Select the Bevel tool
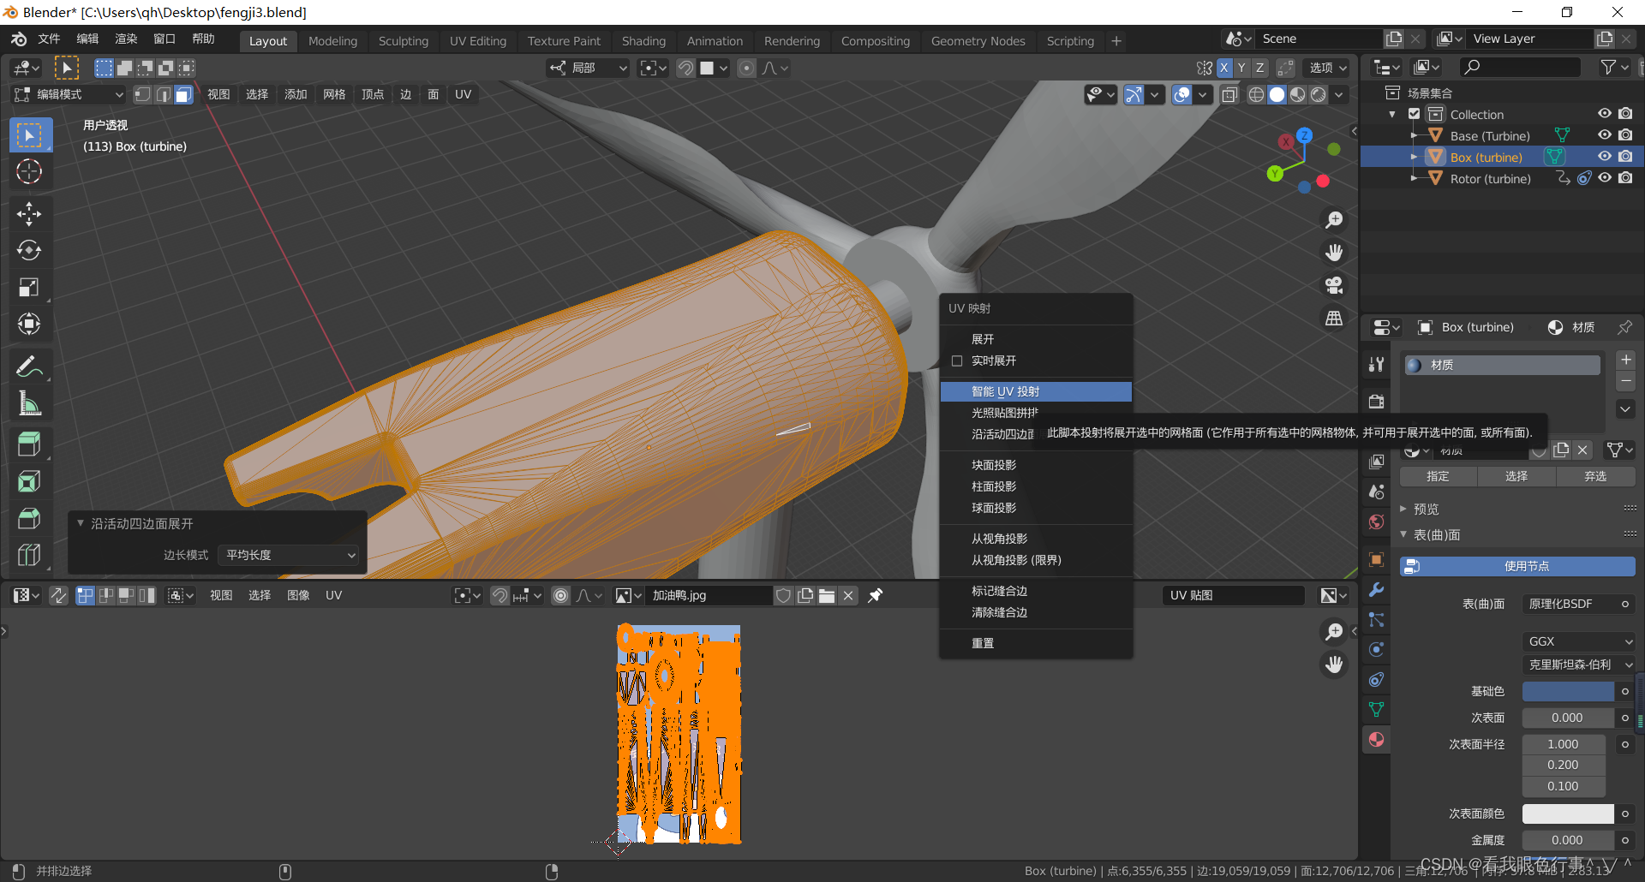The height and width of the screenshot is (882, 1645). pos(29,518)
